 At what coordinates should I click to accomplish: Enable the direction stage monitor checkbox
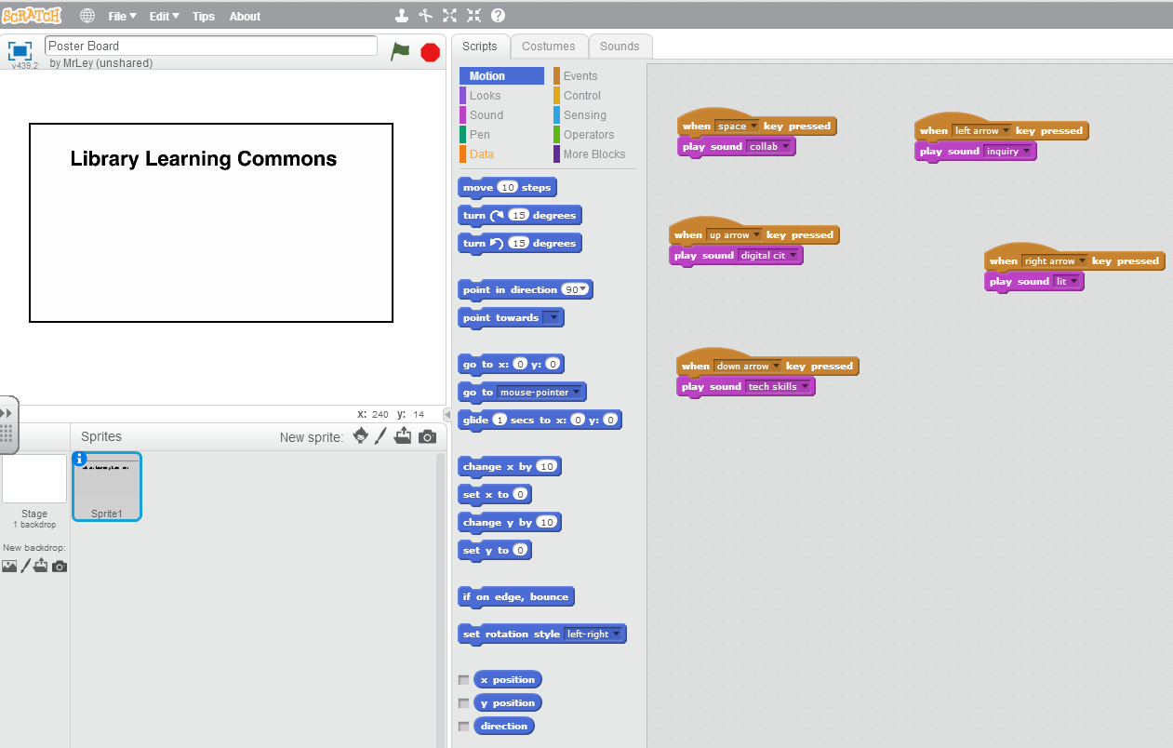click(x=464, y=726)
